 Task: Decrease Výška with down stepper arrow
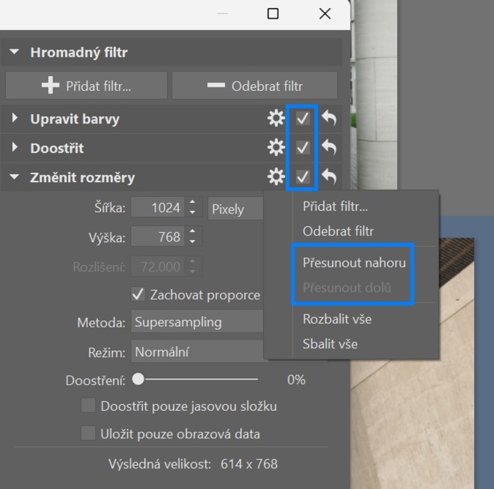(192, 241)
